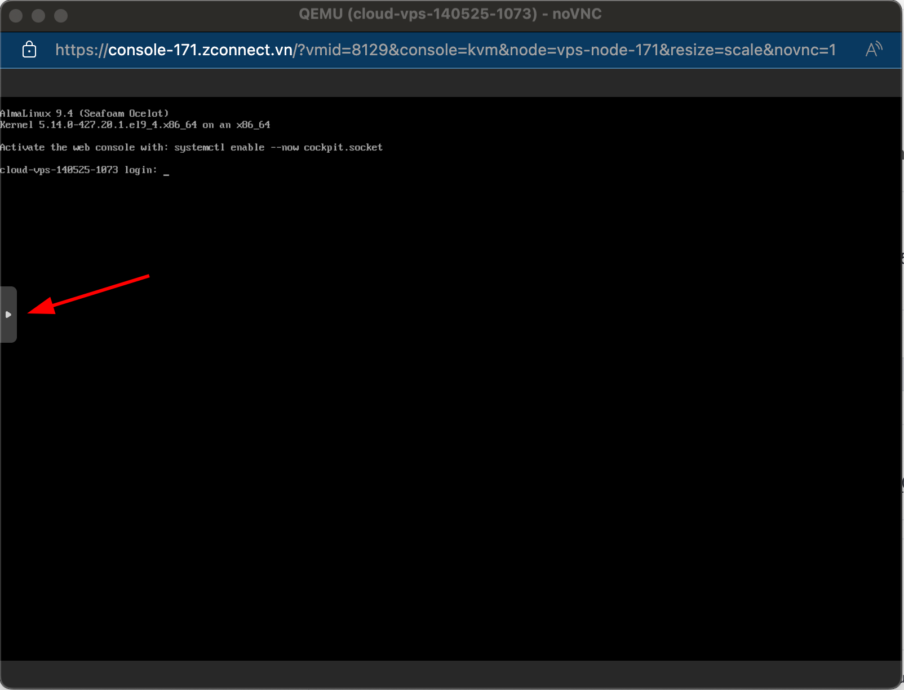
Task: Click the gray bar above the console
Action: (x=451, y=83)
